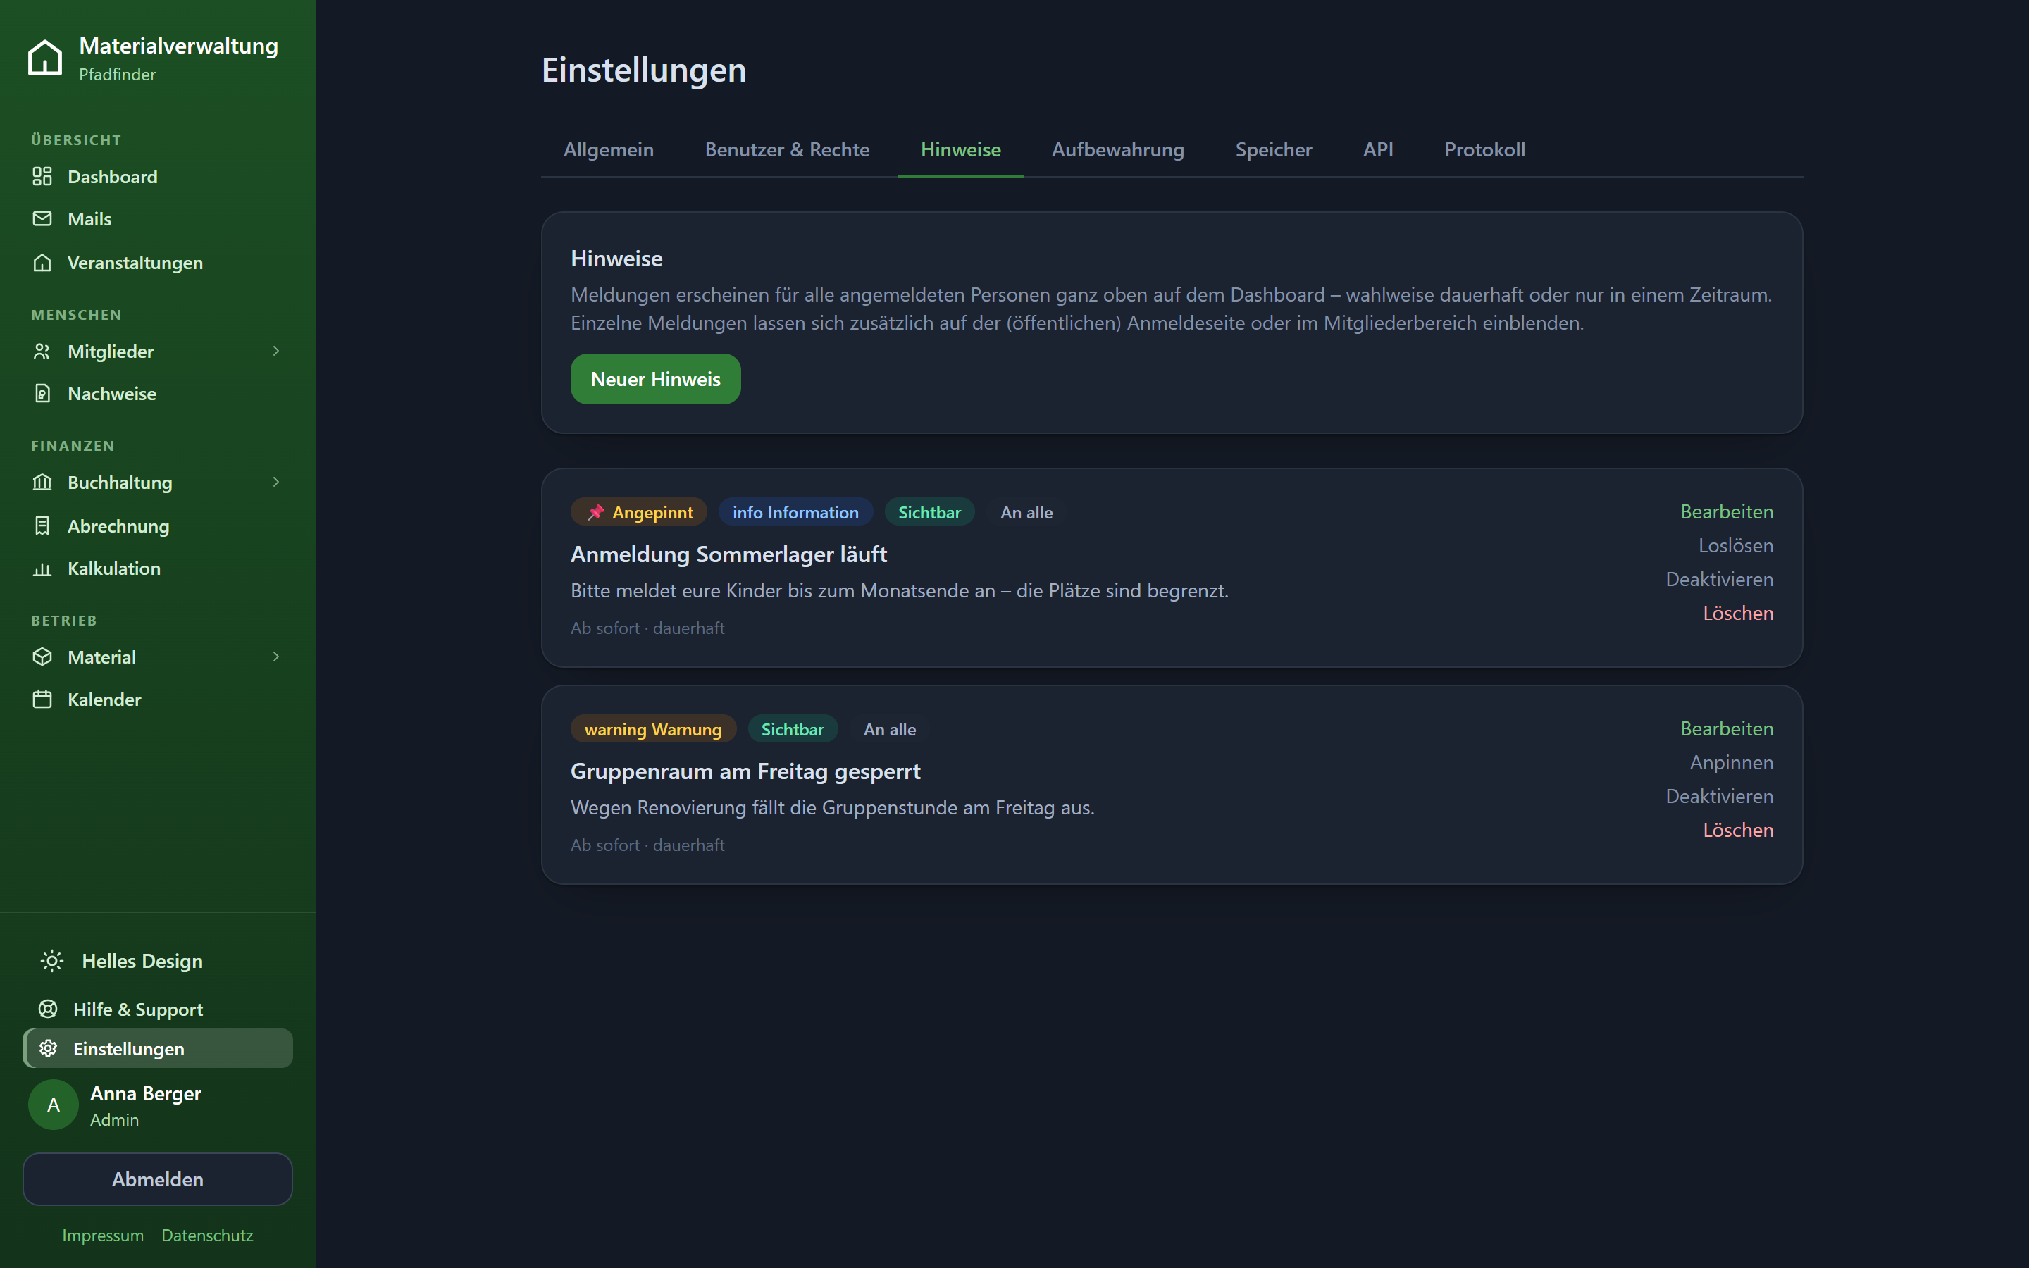Click the Nachweise document icon
Image resolution: width=2029 pixels, height=1268 pixels.
point(42,393)
